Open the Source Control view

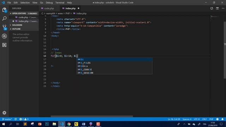coord(4,27)
